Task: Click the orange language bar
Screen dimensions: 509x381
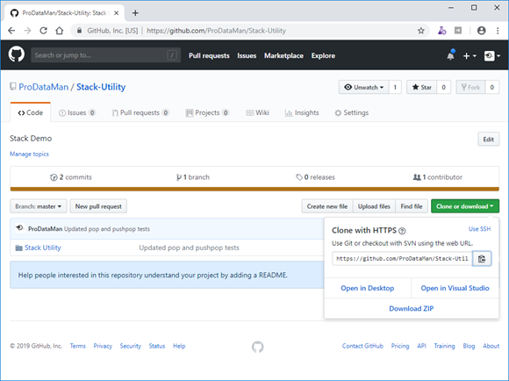Action: tap(254, 189)
